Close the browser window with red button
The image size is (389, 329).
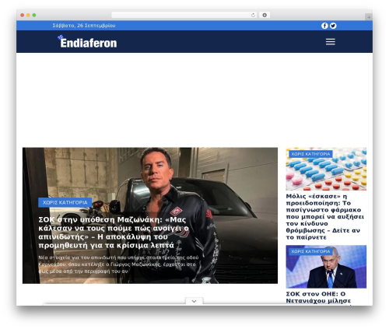(x=23, y=15)
